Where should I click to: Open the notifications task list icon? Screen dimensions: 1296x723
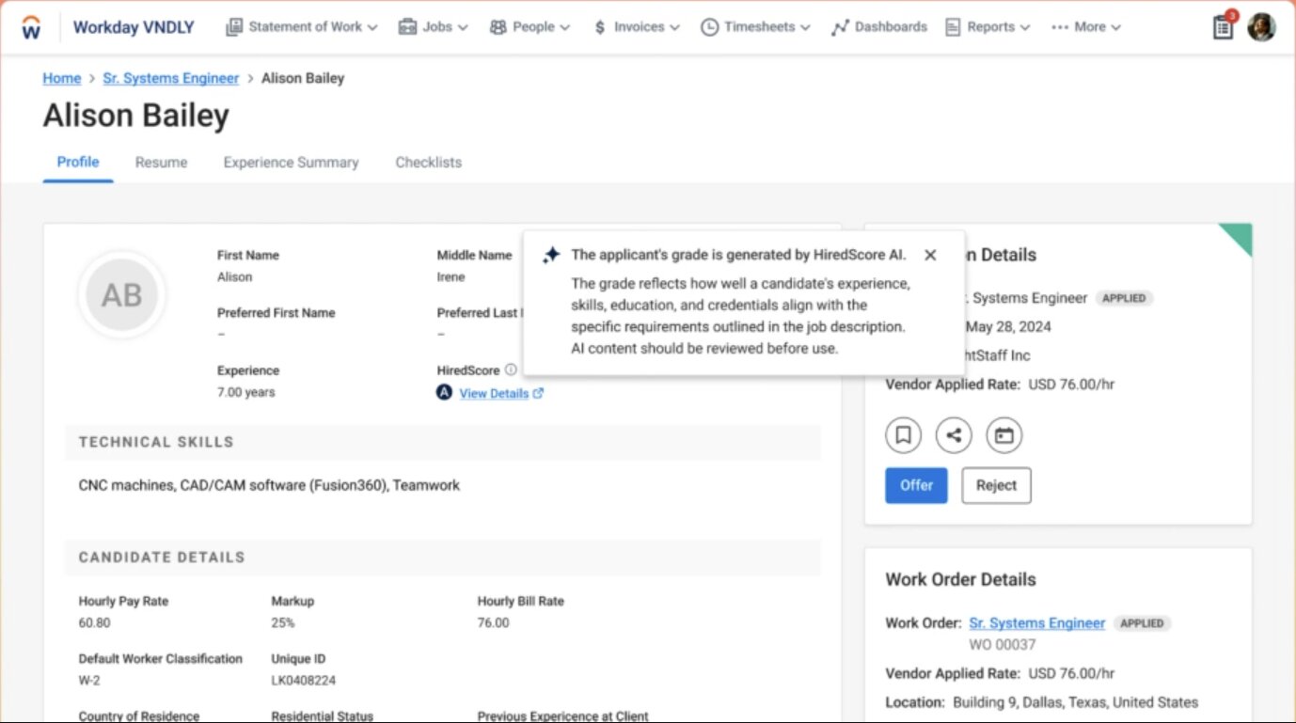pos(1223,27)
